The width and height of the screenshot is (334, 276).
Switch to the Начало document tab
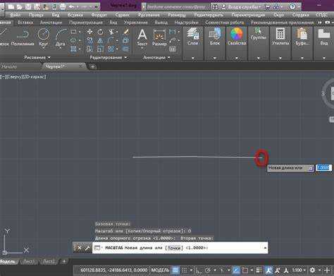pyautogui.click(x=9, y=66)
